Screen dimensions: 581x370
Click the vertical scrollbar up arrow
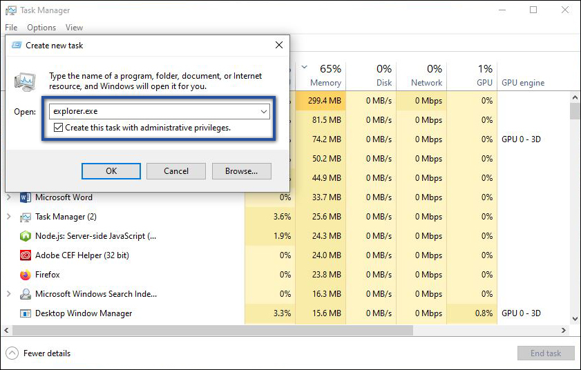point(575,98)
